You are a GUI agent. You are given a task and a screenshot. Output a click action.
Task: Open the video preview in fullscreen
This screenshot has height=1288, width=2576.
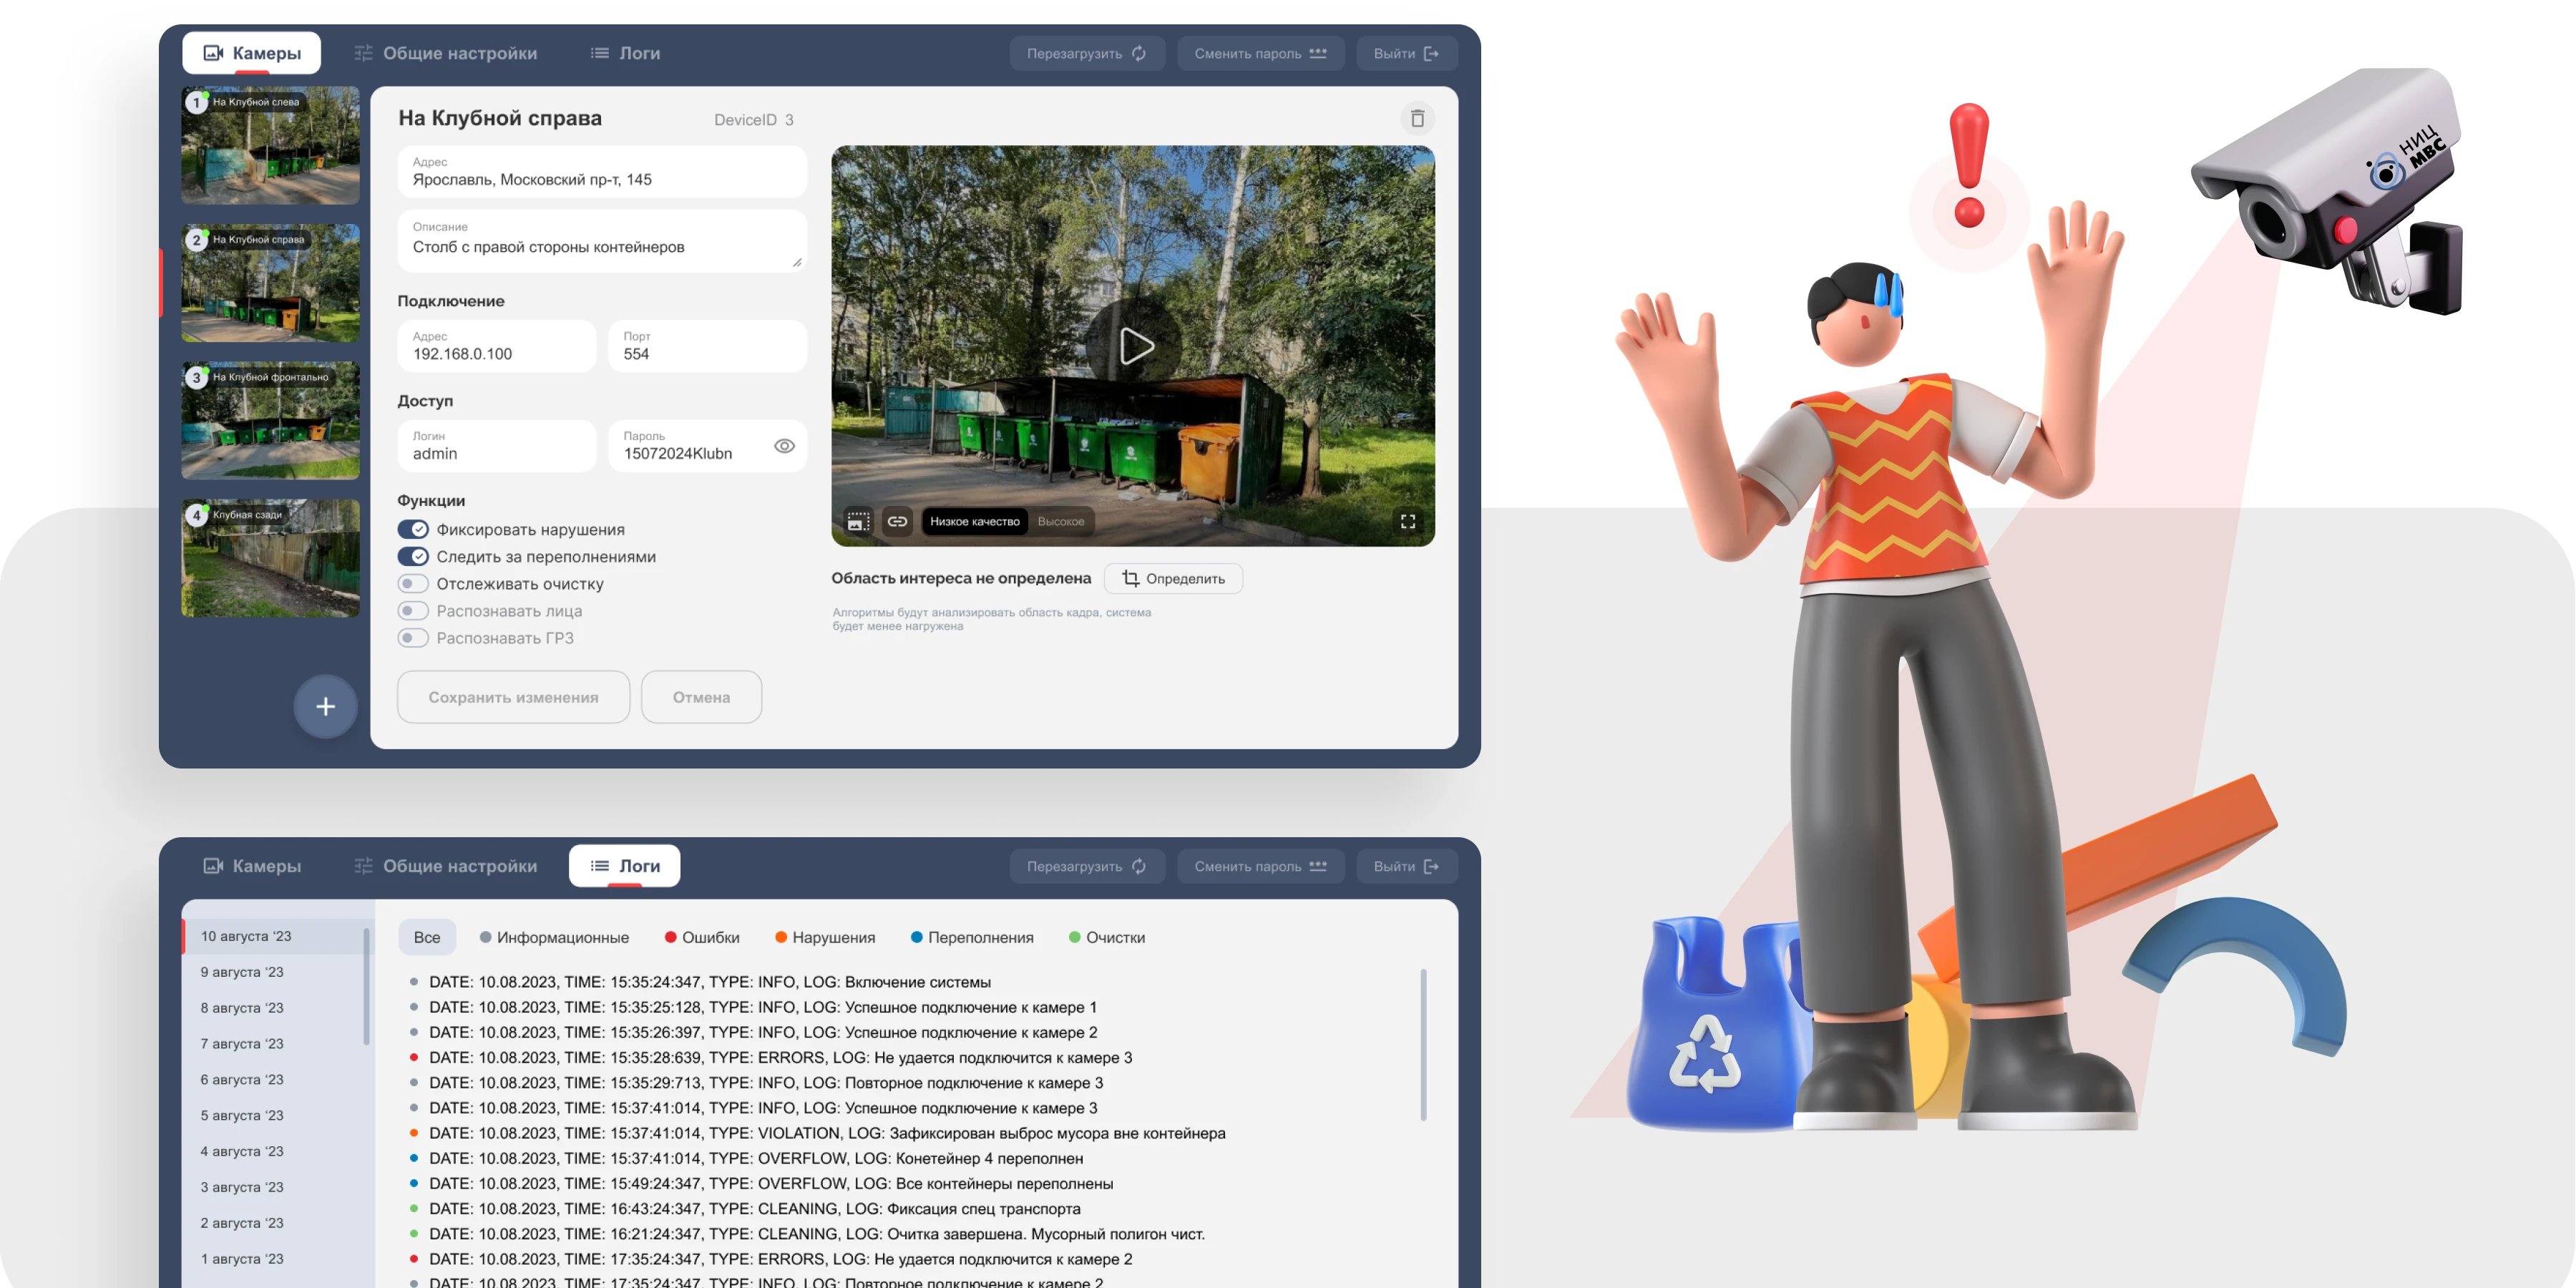coord(1408,521)
